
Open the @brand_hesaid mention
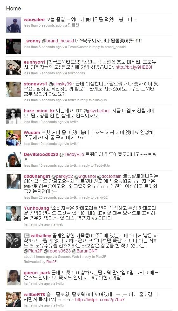coord(58,41)
